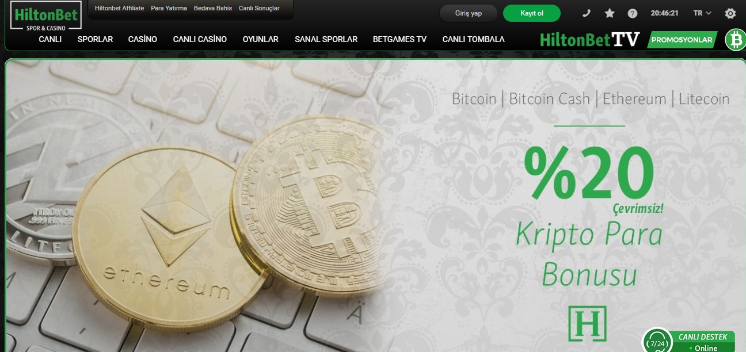746x352 pixels.
Task: Open HiltonBet TV logo link
Action: (590, 40)
